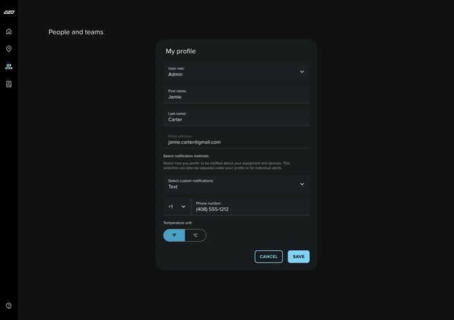Open the +1 country code dropdown
The width and height of the screenshot is (454, 320).
[177, 207]
